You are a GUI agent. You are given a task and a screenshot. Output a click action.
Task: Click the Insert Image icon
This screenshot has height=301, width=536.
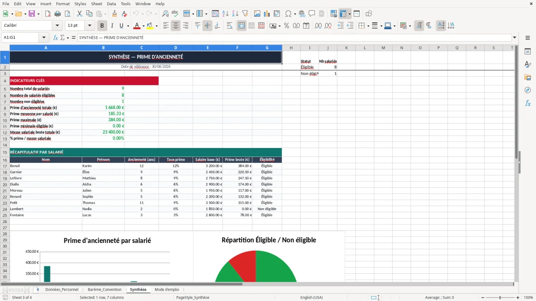tap(257, 14)
